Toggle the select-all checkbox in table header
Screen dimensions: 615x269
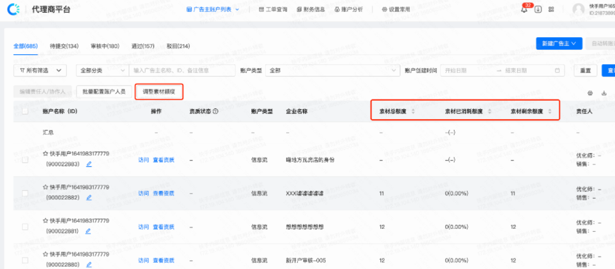click(x=25, y=112)
